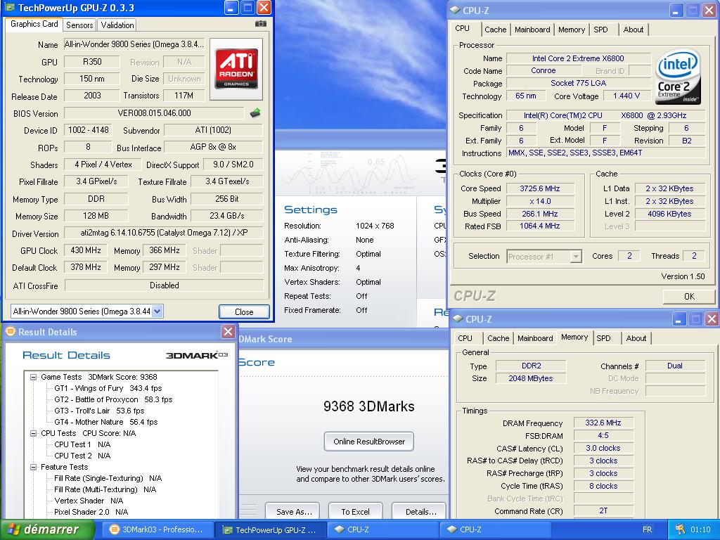This screenshot has width=720, height=540.
Task: Select GT4 - Mother Nature result row
Action: (x=105, y=422)
